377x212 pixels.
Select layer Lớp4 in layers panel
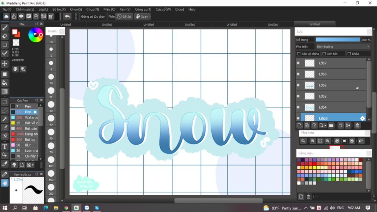coord(331,107)
